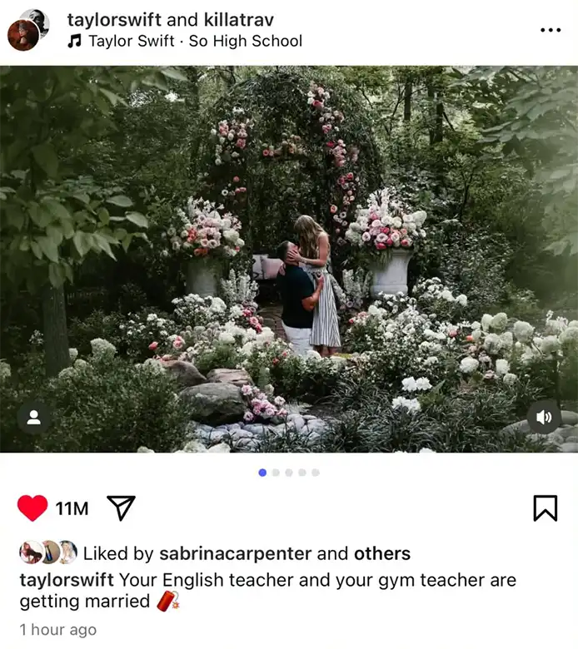Screen dimensions: 578x649
Task: Open So High School audio track
Action: pyautogui.click(x=246, y=41)
